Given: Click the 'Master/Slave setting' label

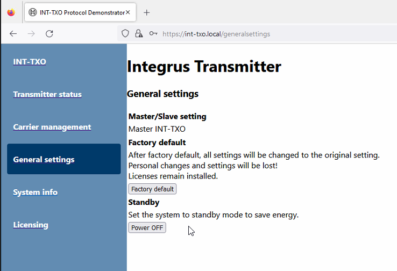Looking at the screenshot, I should pos(167,116).
